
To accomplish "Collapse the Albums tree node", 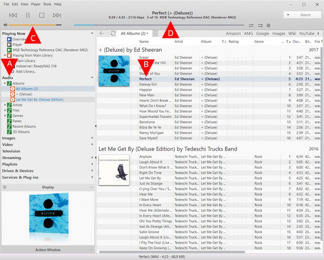I will (5, 84).
